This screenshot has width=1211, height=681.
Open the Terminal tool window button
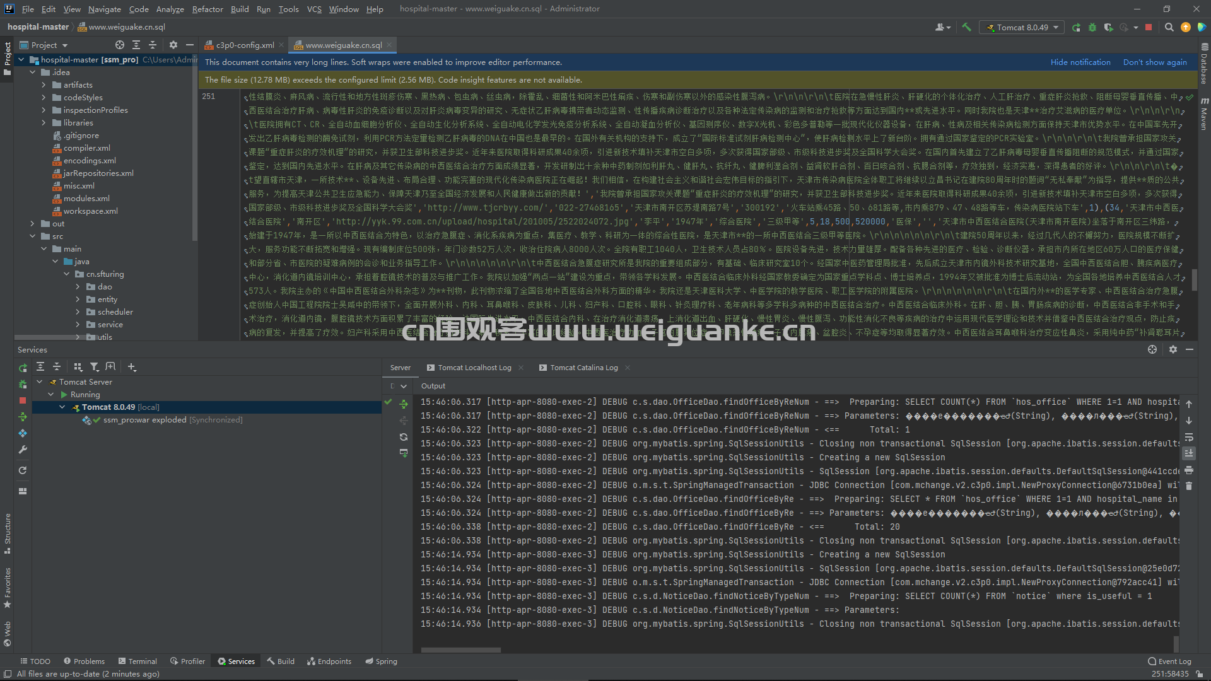(x=137, y=661)
